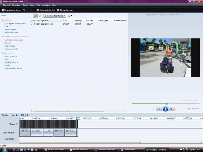
Task: Open the redo history dropdown arrow
Action: tap(35, 10)
